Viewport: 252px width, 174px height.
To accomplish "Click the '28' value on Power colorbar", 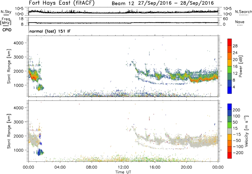I will 235,46.
